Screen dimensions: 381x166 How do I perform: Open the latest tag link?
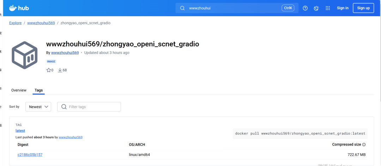20,131
